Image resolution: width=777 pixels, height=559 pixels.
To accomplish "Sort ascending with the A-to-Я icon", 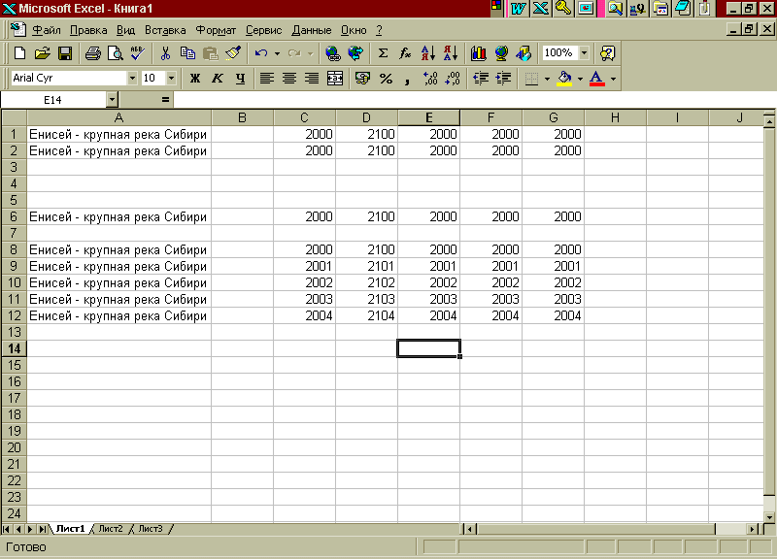I will tap(427, 53).
